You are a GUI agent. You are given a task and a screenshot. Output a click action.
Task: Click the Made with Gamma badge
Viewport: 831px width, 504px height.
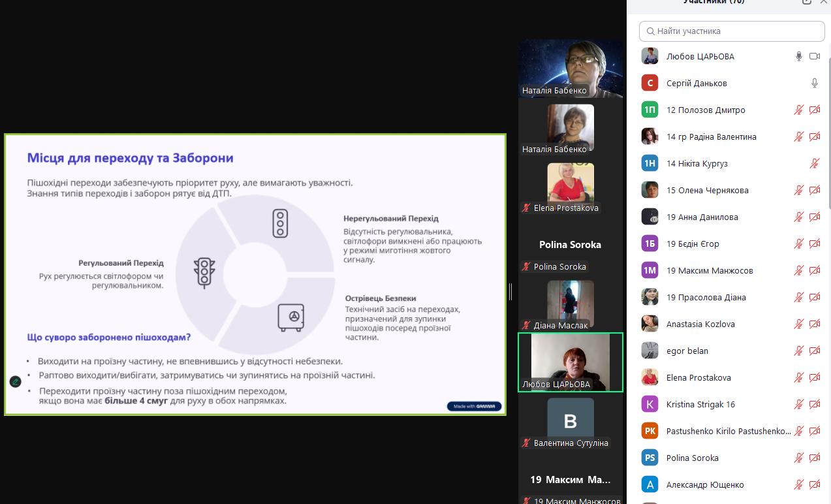475,406
